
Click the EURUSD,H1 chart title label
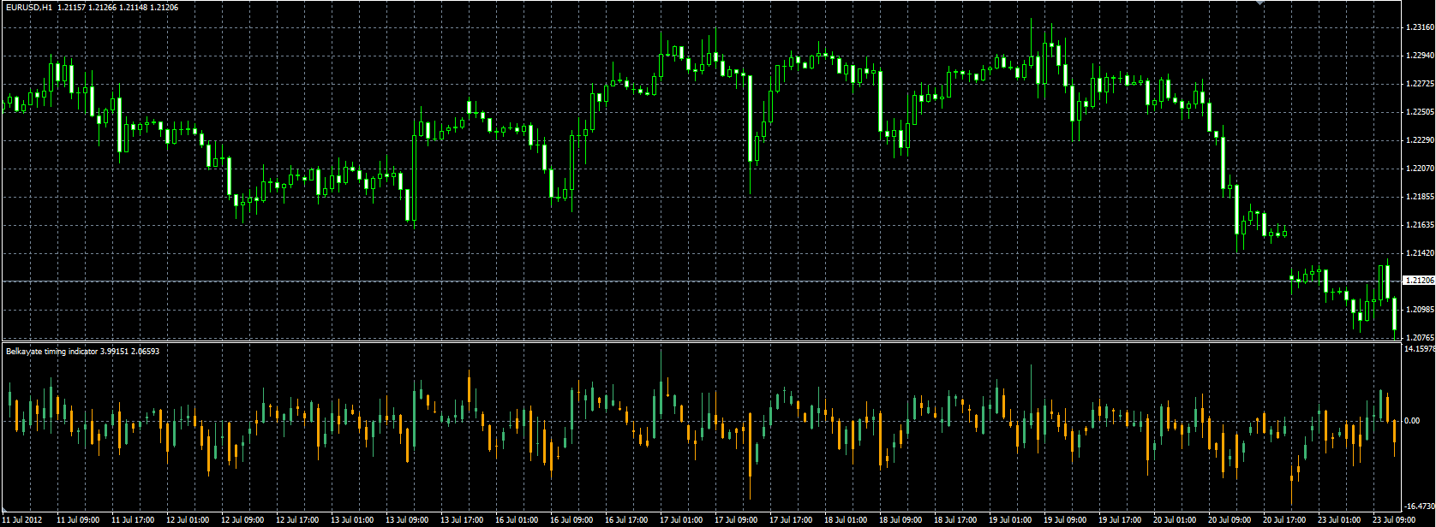pyautogui.click(x=28, y=7)
